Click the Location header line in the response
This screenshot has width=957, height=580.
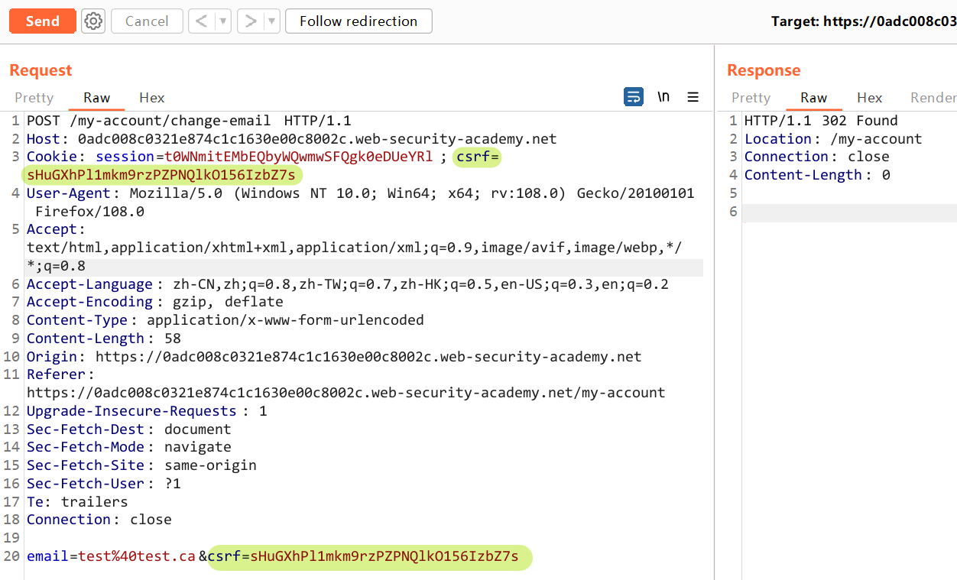click(x=833, y=139)
